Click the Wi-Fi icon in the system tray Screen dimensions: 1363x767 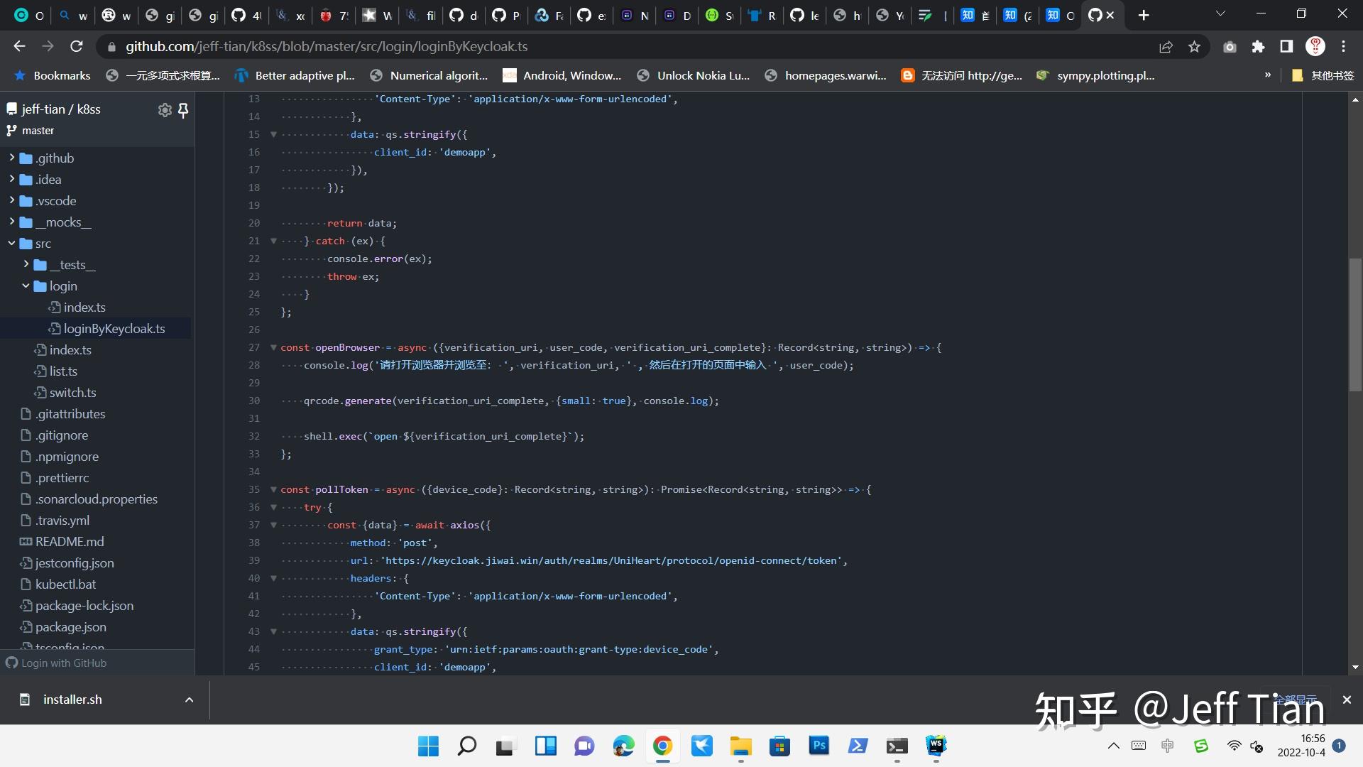(x=1235, y=746)
